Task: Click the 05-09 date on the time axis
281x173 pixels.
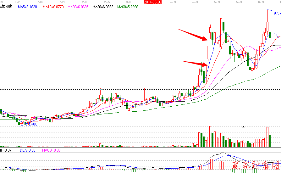Action: pos(216,2)
